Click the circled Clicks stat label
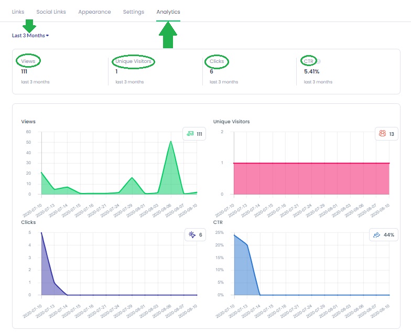This screenshot has height=332, width=411. (217, 61)
